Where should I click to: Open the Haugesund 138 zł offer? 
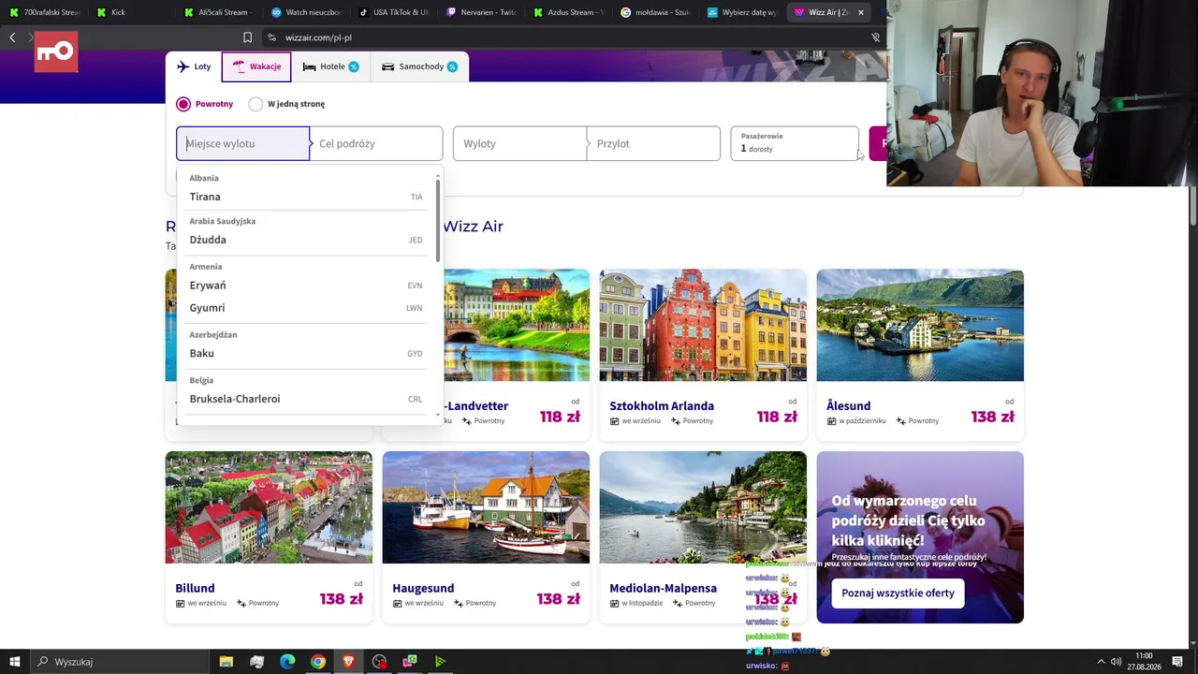(486, 537)
